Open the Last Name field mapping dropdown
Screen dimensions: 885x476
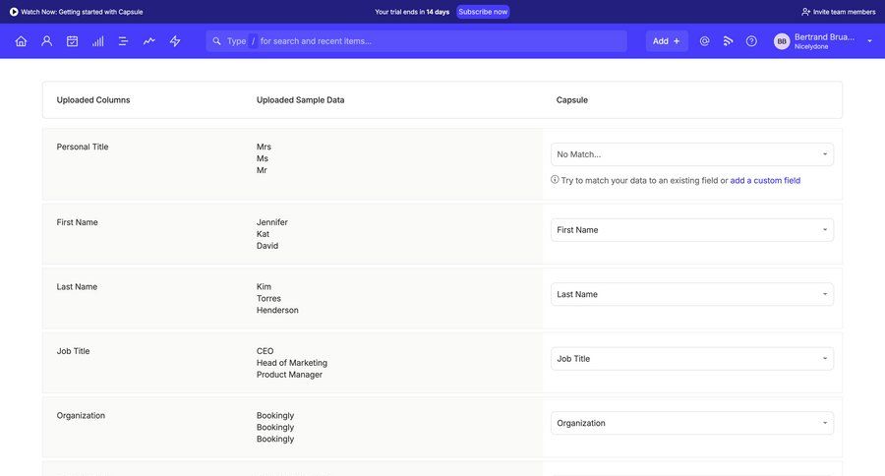[691, 294]
